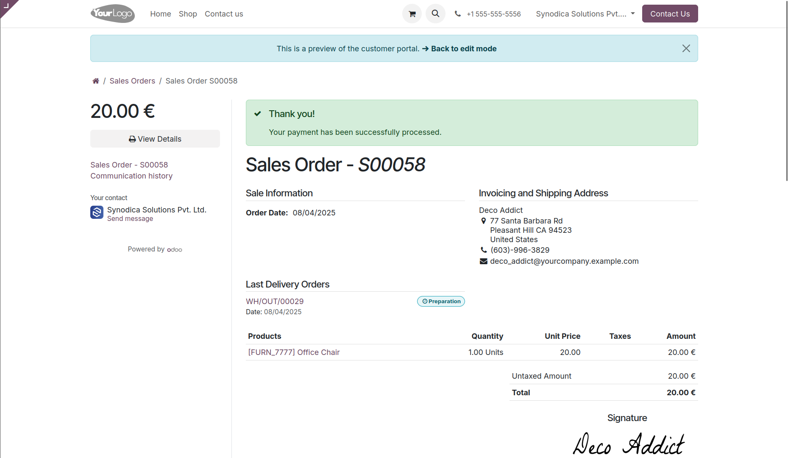788x458 pixels.
Task: Click the purple corner editor toggle
Action: [7, 6]
